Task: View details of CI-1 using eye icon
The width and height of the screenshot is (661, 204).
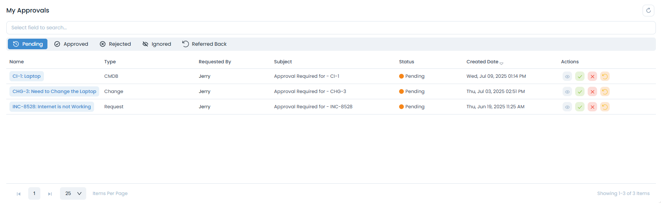Action: 567,77
